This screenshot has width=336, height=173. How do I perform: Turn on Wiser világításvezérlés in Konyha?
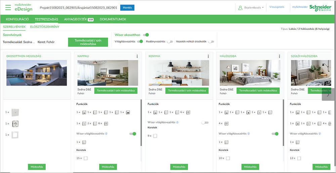click(x=205, y=122)
